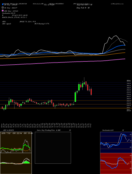This screenshot has width=132, height=174.
Task: Click the 284.36 price axis label
Action: coord(129,92)
